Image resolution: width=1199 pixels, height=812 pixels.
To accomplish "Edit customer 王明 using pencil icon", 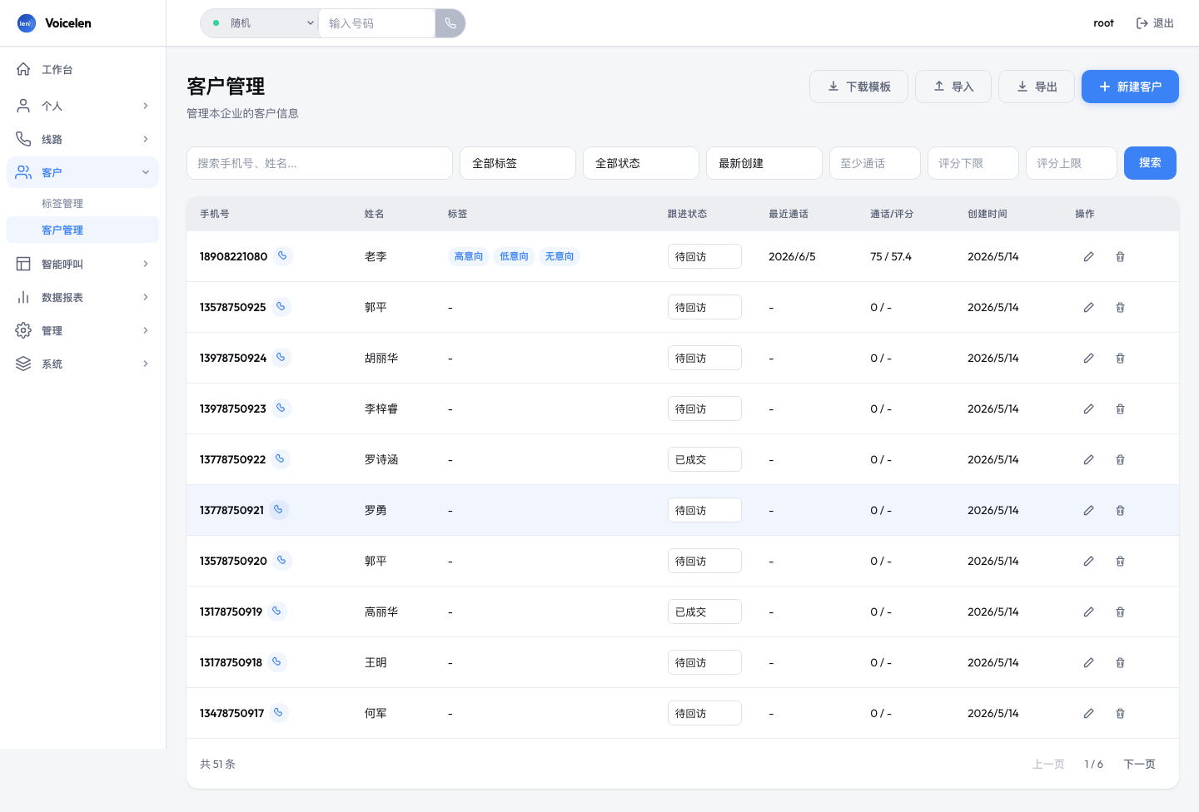I will pyautogui.click(x=1088, y=662).
